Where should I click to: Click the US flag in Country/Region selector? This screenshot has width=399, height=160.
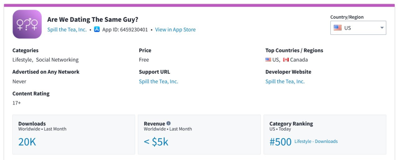point(337,28)
